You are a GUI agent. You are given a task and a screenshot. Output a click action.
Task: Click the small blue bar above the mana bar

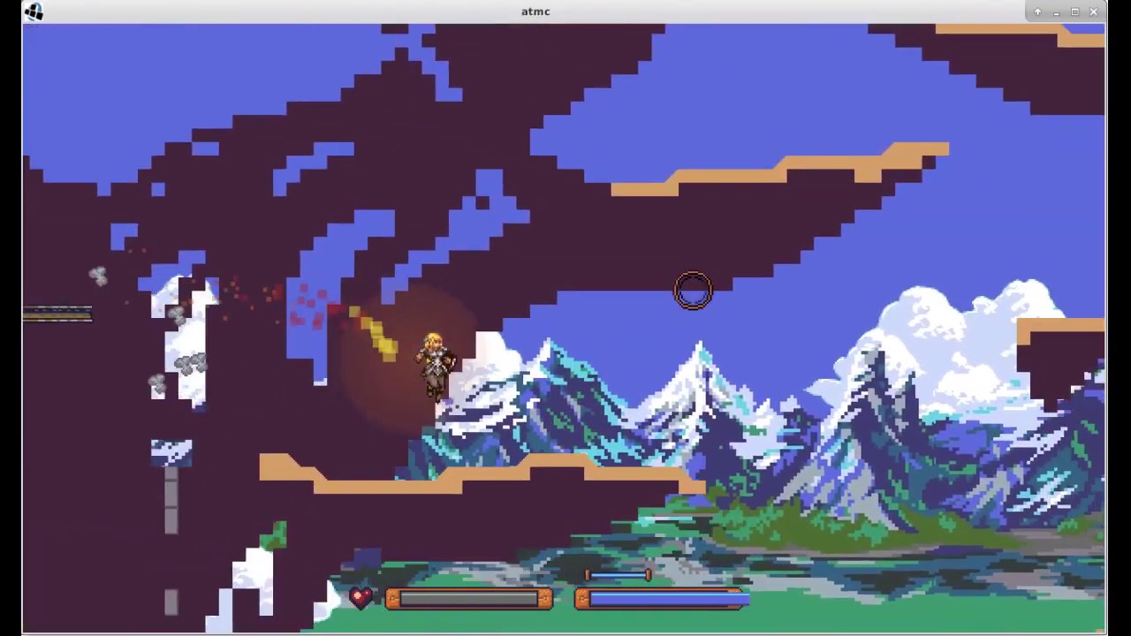click(x=618, y=576)
